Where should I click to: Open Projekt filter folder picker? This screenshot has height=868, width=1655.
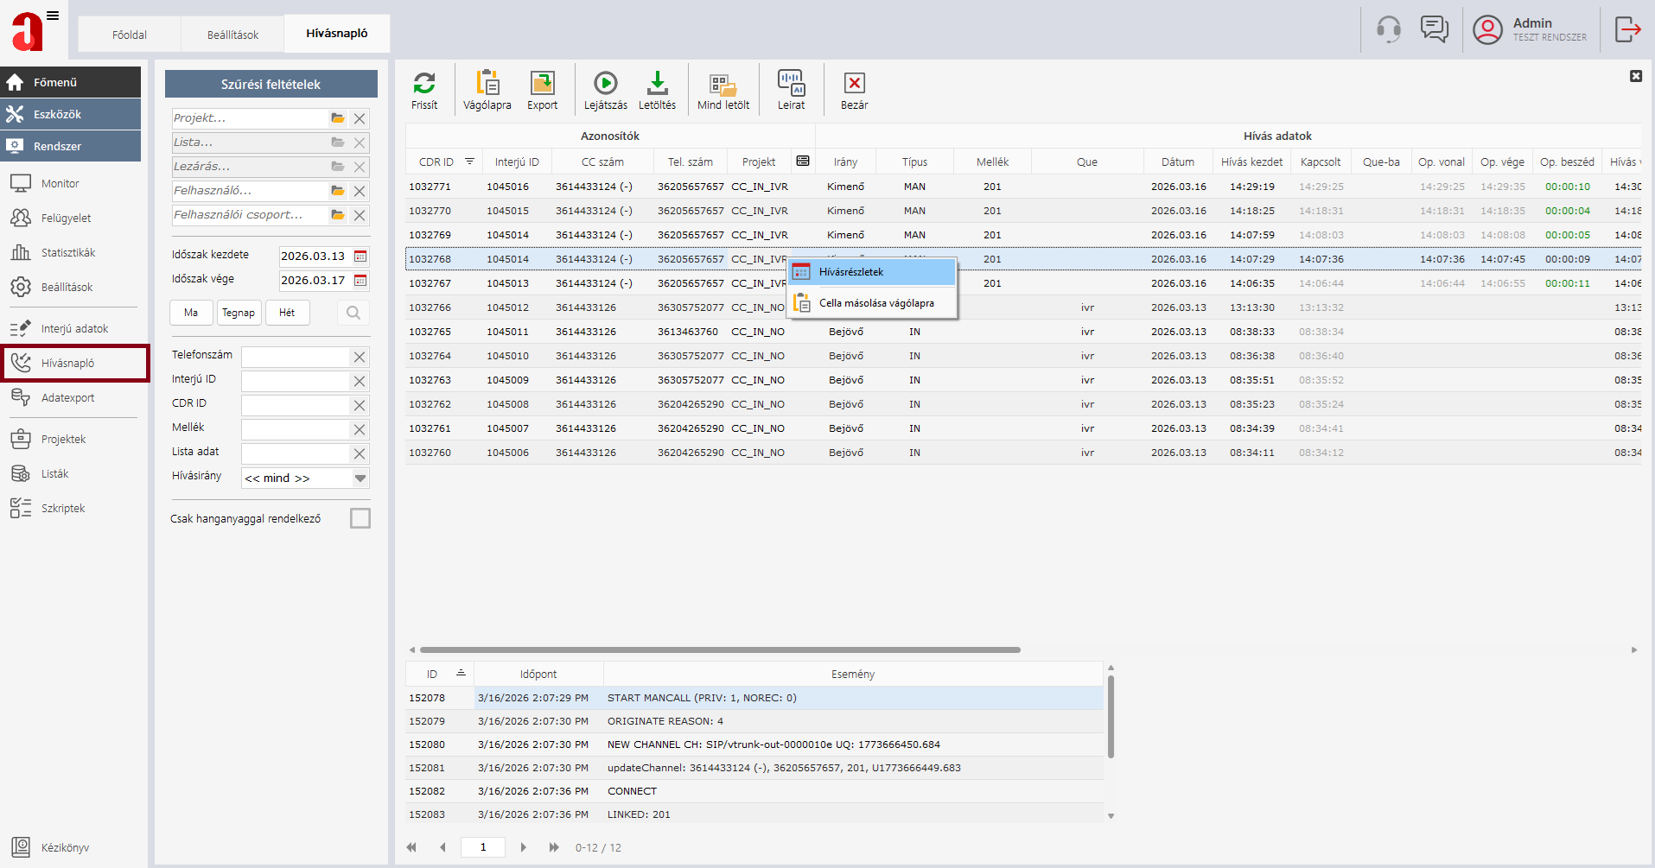[x=338, y=118]
